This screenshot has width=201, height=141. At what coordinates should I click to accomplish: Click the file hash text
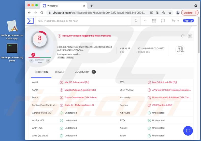[x=84, y=49]
